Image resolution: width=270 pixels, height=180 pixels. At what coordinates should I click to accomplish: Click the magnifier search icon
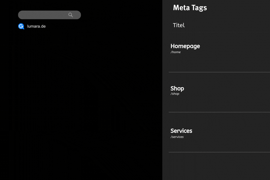coord(70,15)
